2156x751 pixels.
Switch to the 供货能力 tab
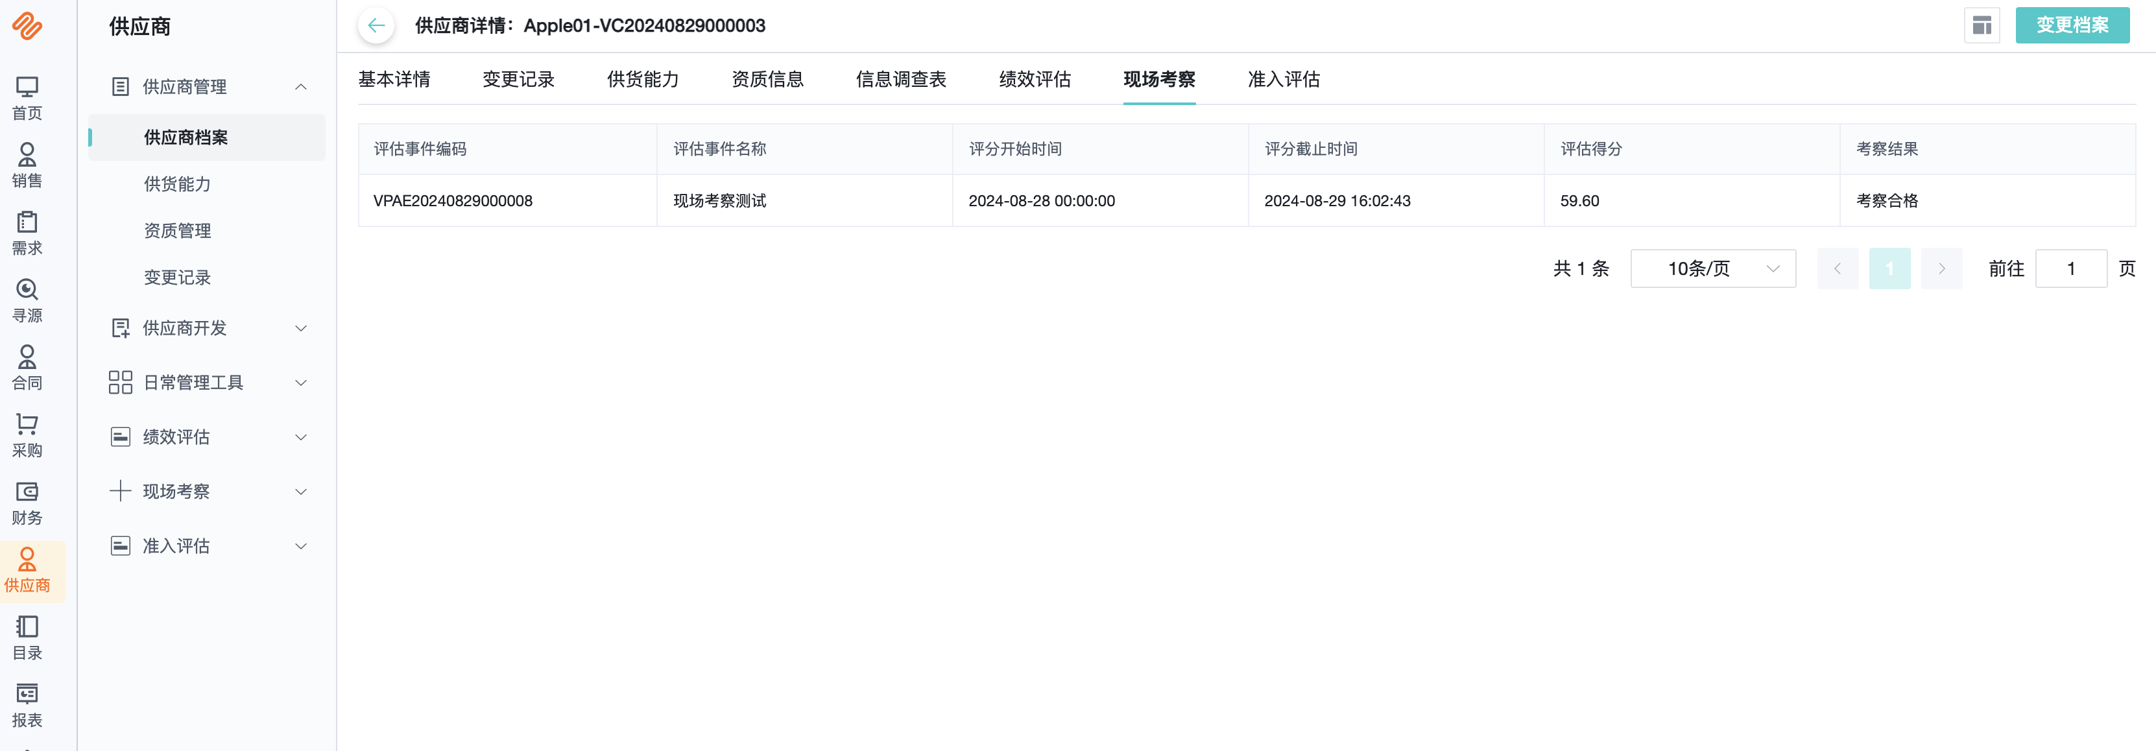[x=643, y=80]
